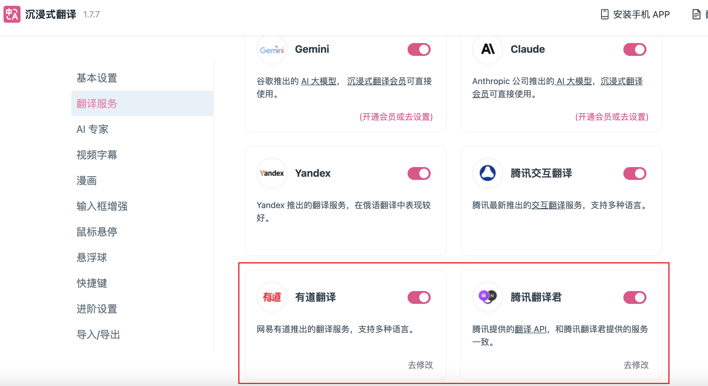Click 去修改 under 有道翻译 card
Image resolution: width=708 pixels, height=386 pixels.
(420, 365)
